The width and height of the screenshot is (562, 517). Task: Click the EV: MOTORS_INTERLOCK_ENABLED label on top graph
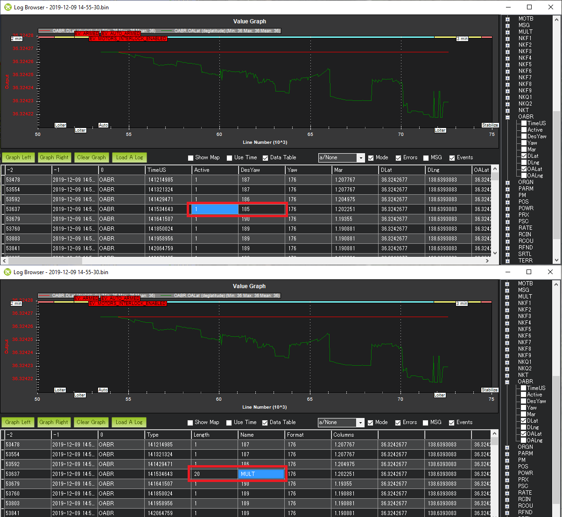click(128, 39)
